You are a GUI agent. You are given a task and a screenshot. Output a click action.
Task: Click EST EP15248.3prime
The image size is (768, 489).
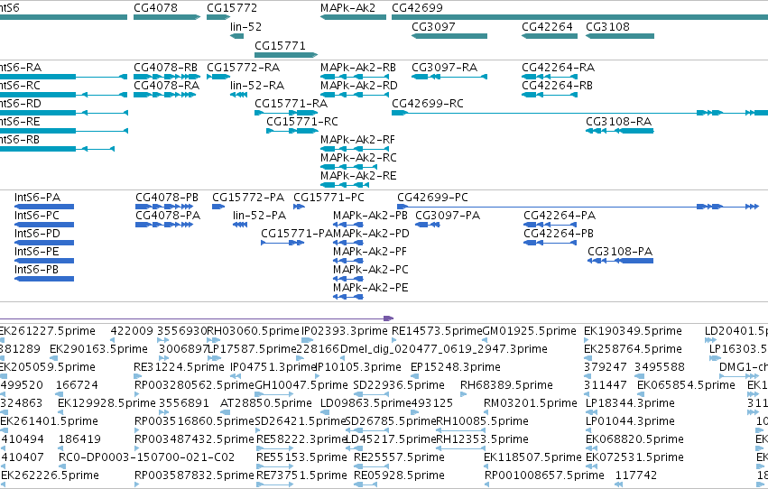(456, 367)
